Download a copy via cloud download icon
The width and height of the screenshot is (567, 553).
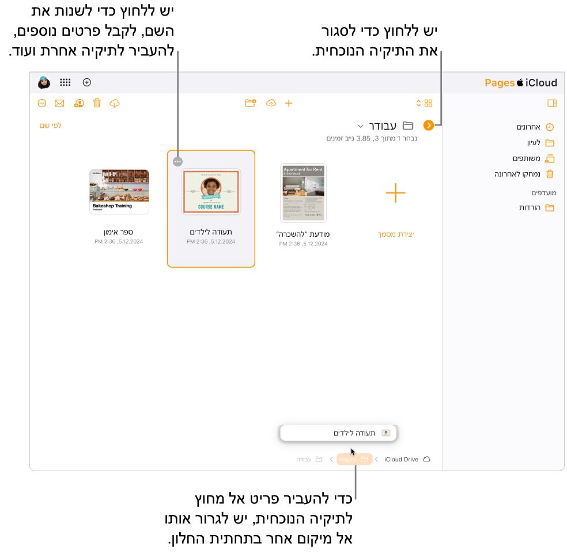pyautogui.click(x=115, y=103)
